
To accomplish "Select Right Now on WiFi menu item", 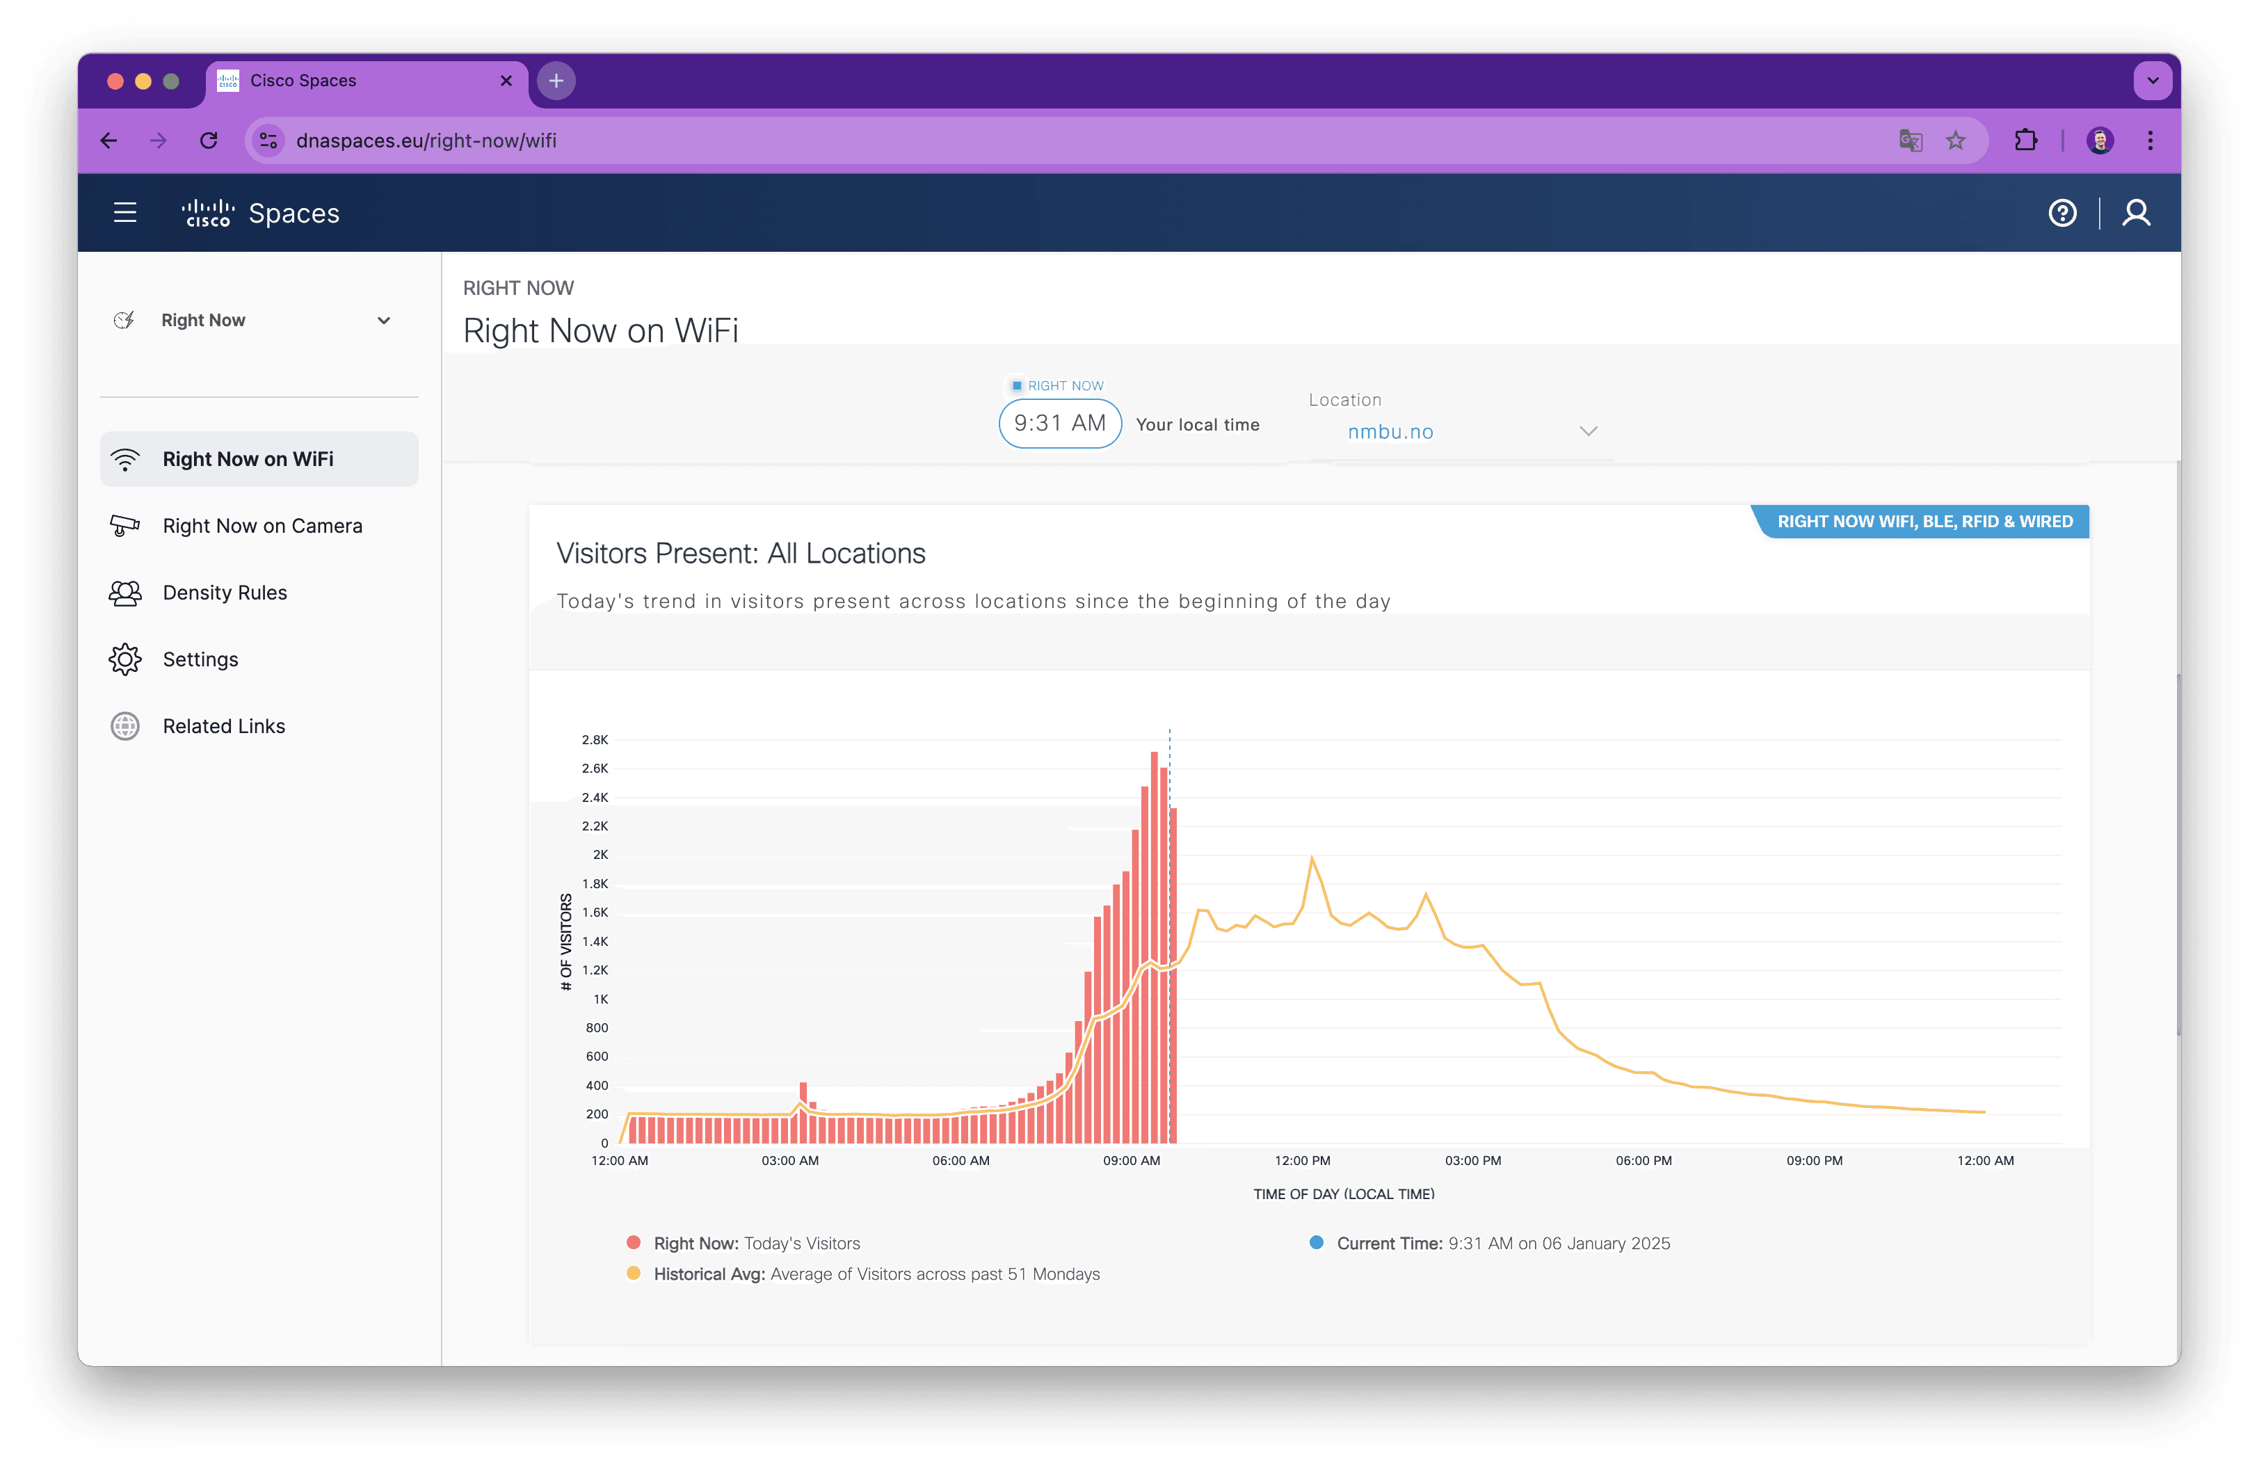I will (x=259, y=459).
